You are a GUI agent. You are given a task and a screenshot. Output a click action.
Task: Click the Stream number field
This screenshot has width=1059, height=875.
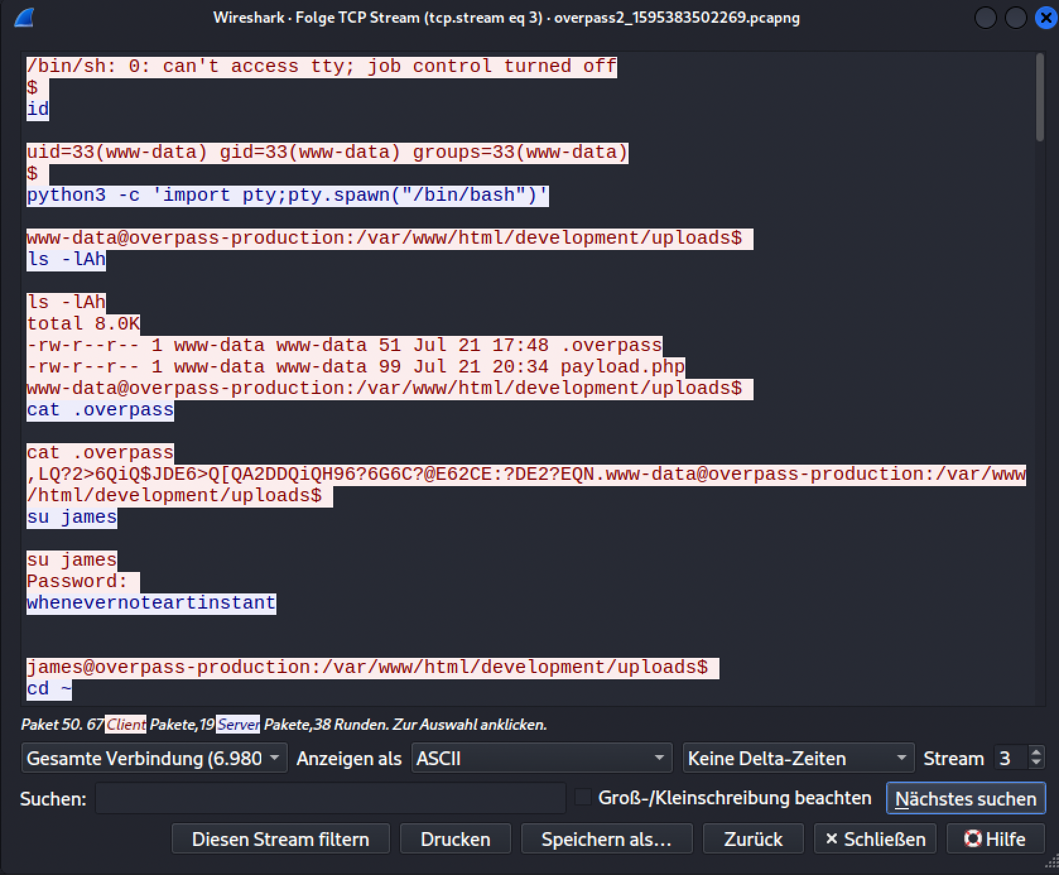[1010, 758]
